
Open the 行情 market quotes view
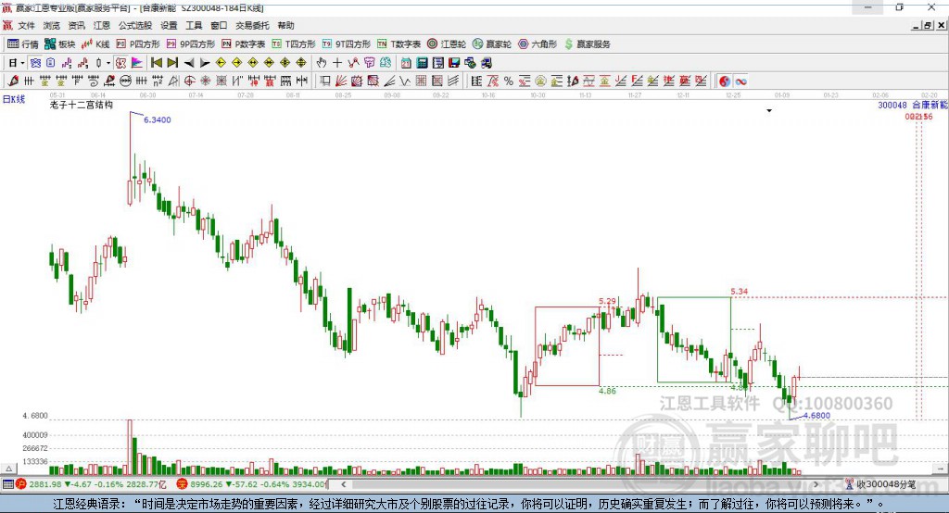23,44
